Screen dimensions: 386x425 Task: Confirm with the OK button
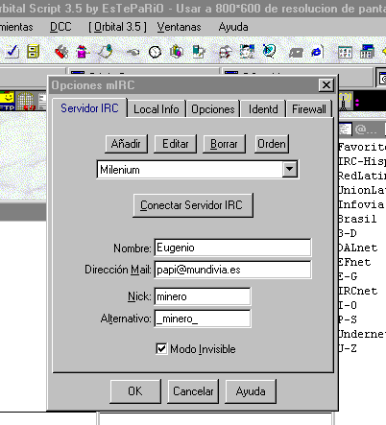(135, 390)
